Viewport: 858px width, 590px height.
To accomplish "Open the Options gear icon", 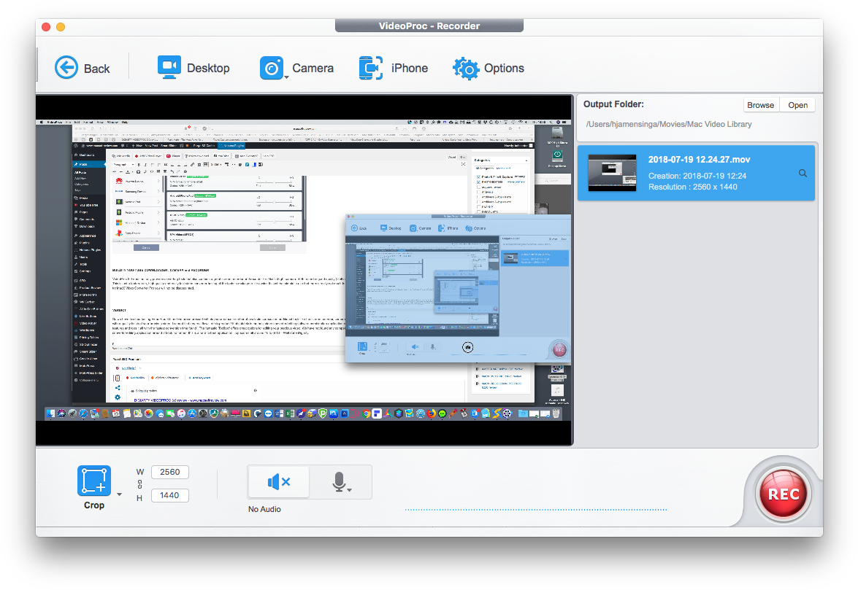I will [466, 69].
